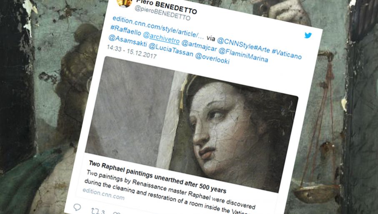Click the reply speech bubble icon
Viewport: 378px width, 214px height.
tap(77, 207)
